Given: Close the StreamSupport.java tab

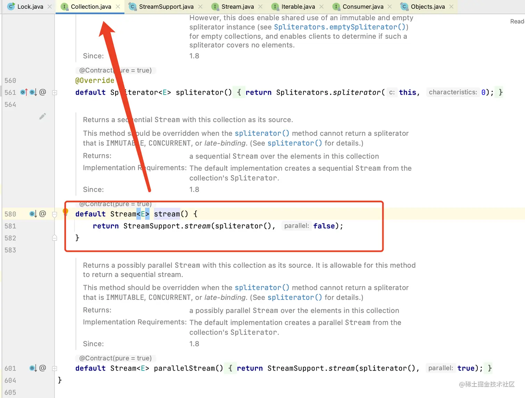Looking at the screenshot, I should point(200,7).
